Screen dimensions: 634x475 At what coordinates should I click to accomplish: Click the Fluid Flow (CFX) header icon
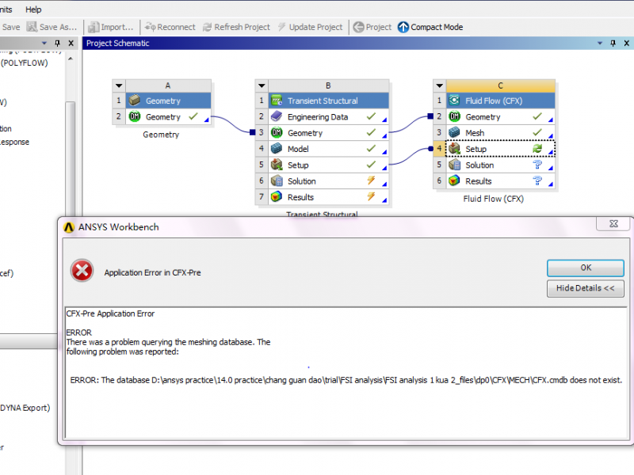coord(454,101)
